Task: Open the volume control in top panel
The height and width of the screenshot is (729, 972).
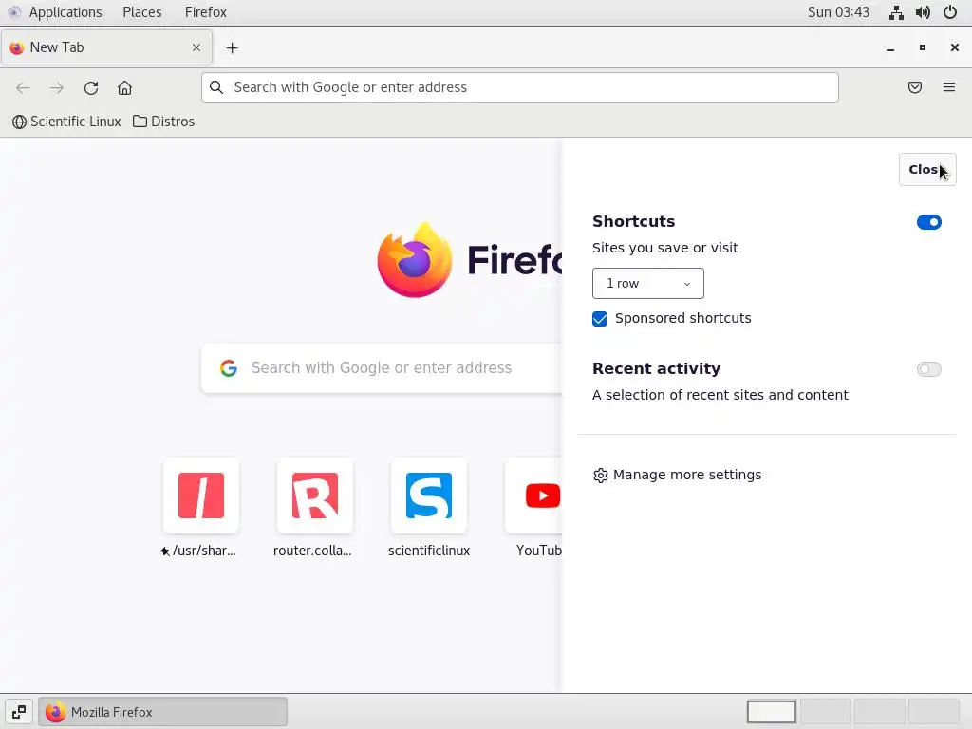Action: tap(923, 12)
